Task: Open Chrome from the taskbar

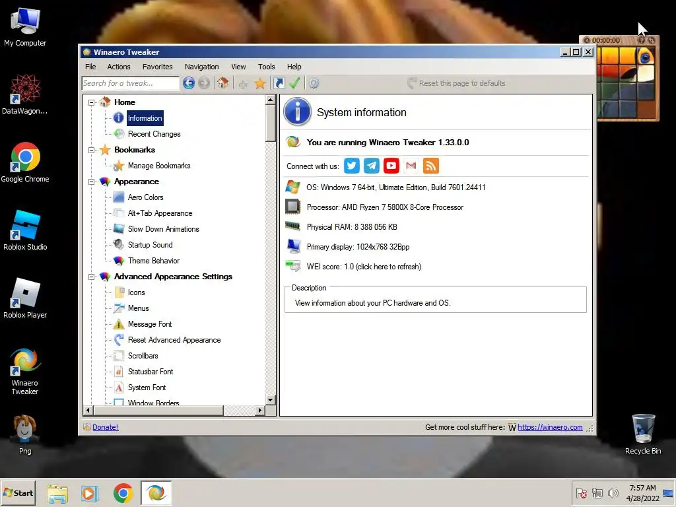Action: point(123,493)
